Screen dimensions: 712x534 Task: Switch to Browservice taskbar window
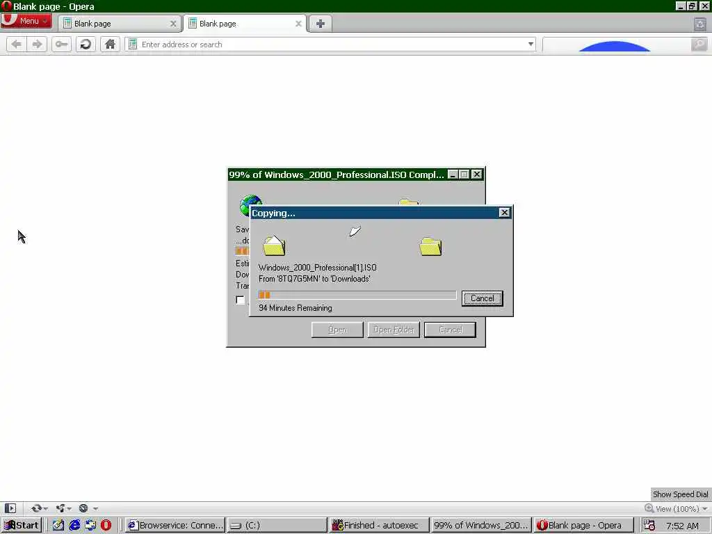point(175,525)
